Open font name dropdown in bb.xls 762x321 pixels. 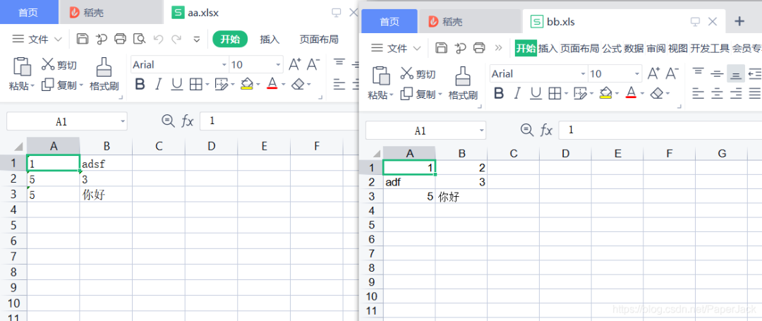[x=583, y=74]
